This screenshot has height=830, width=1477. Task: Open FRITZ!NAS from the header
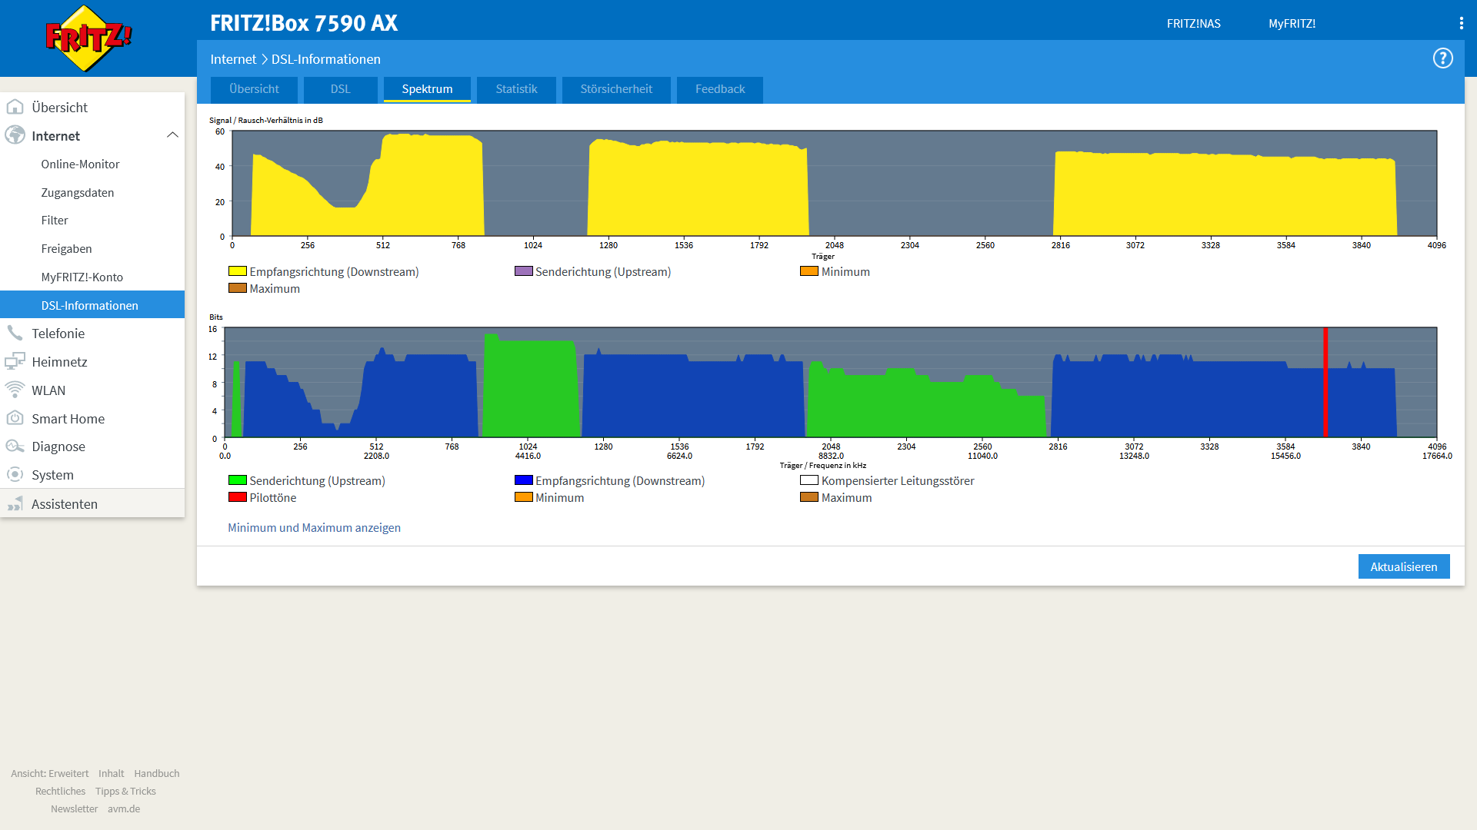tap(1193, 23)
